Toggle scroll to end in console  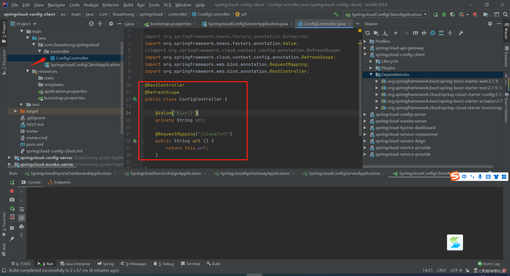[x=22, y=218]
